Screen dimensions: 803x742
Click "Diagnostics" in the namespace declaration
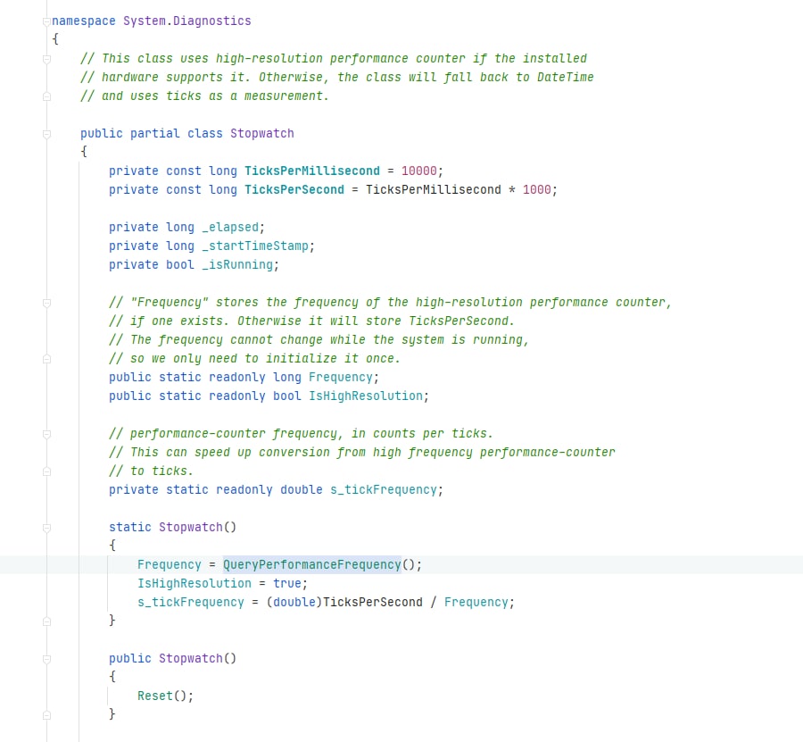[212, 21]
